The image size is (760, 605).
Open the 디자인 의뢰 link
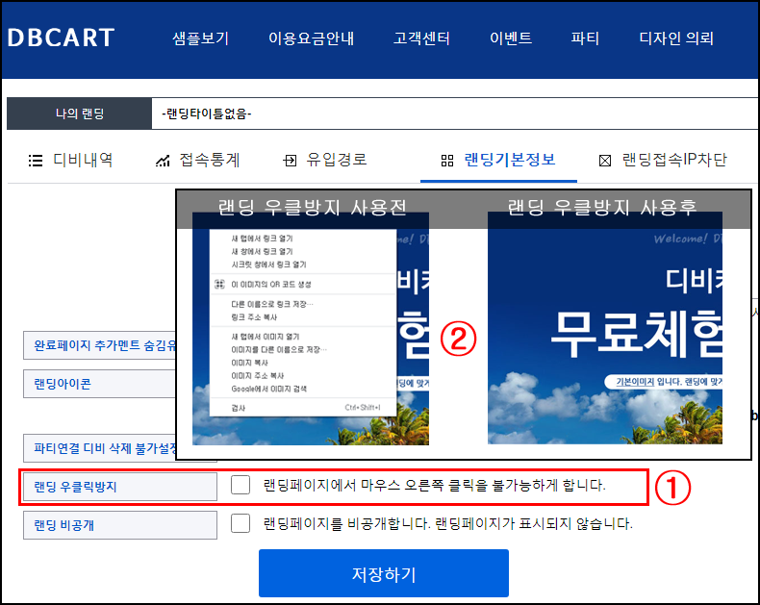pos(676,39)
